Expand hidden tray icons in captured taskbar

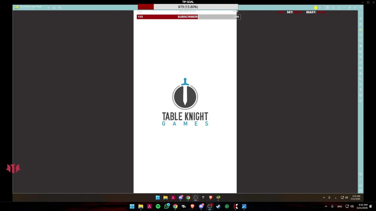[x=324, y=198]
